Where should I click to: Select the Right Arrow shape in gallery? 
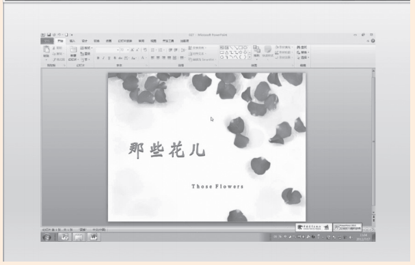[x=241, y=53]
